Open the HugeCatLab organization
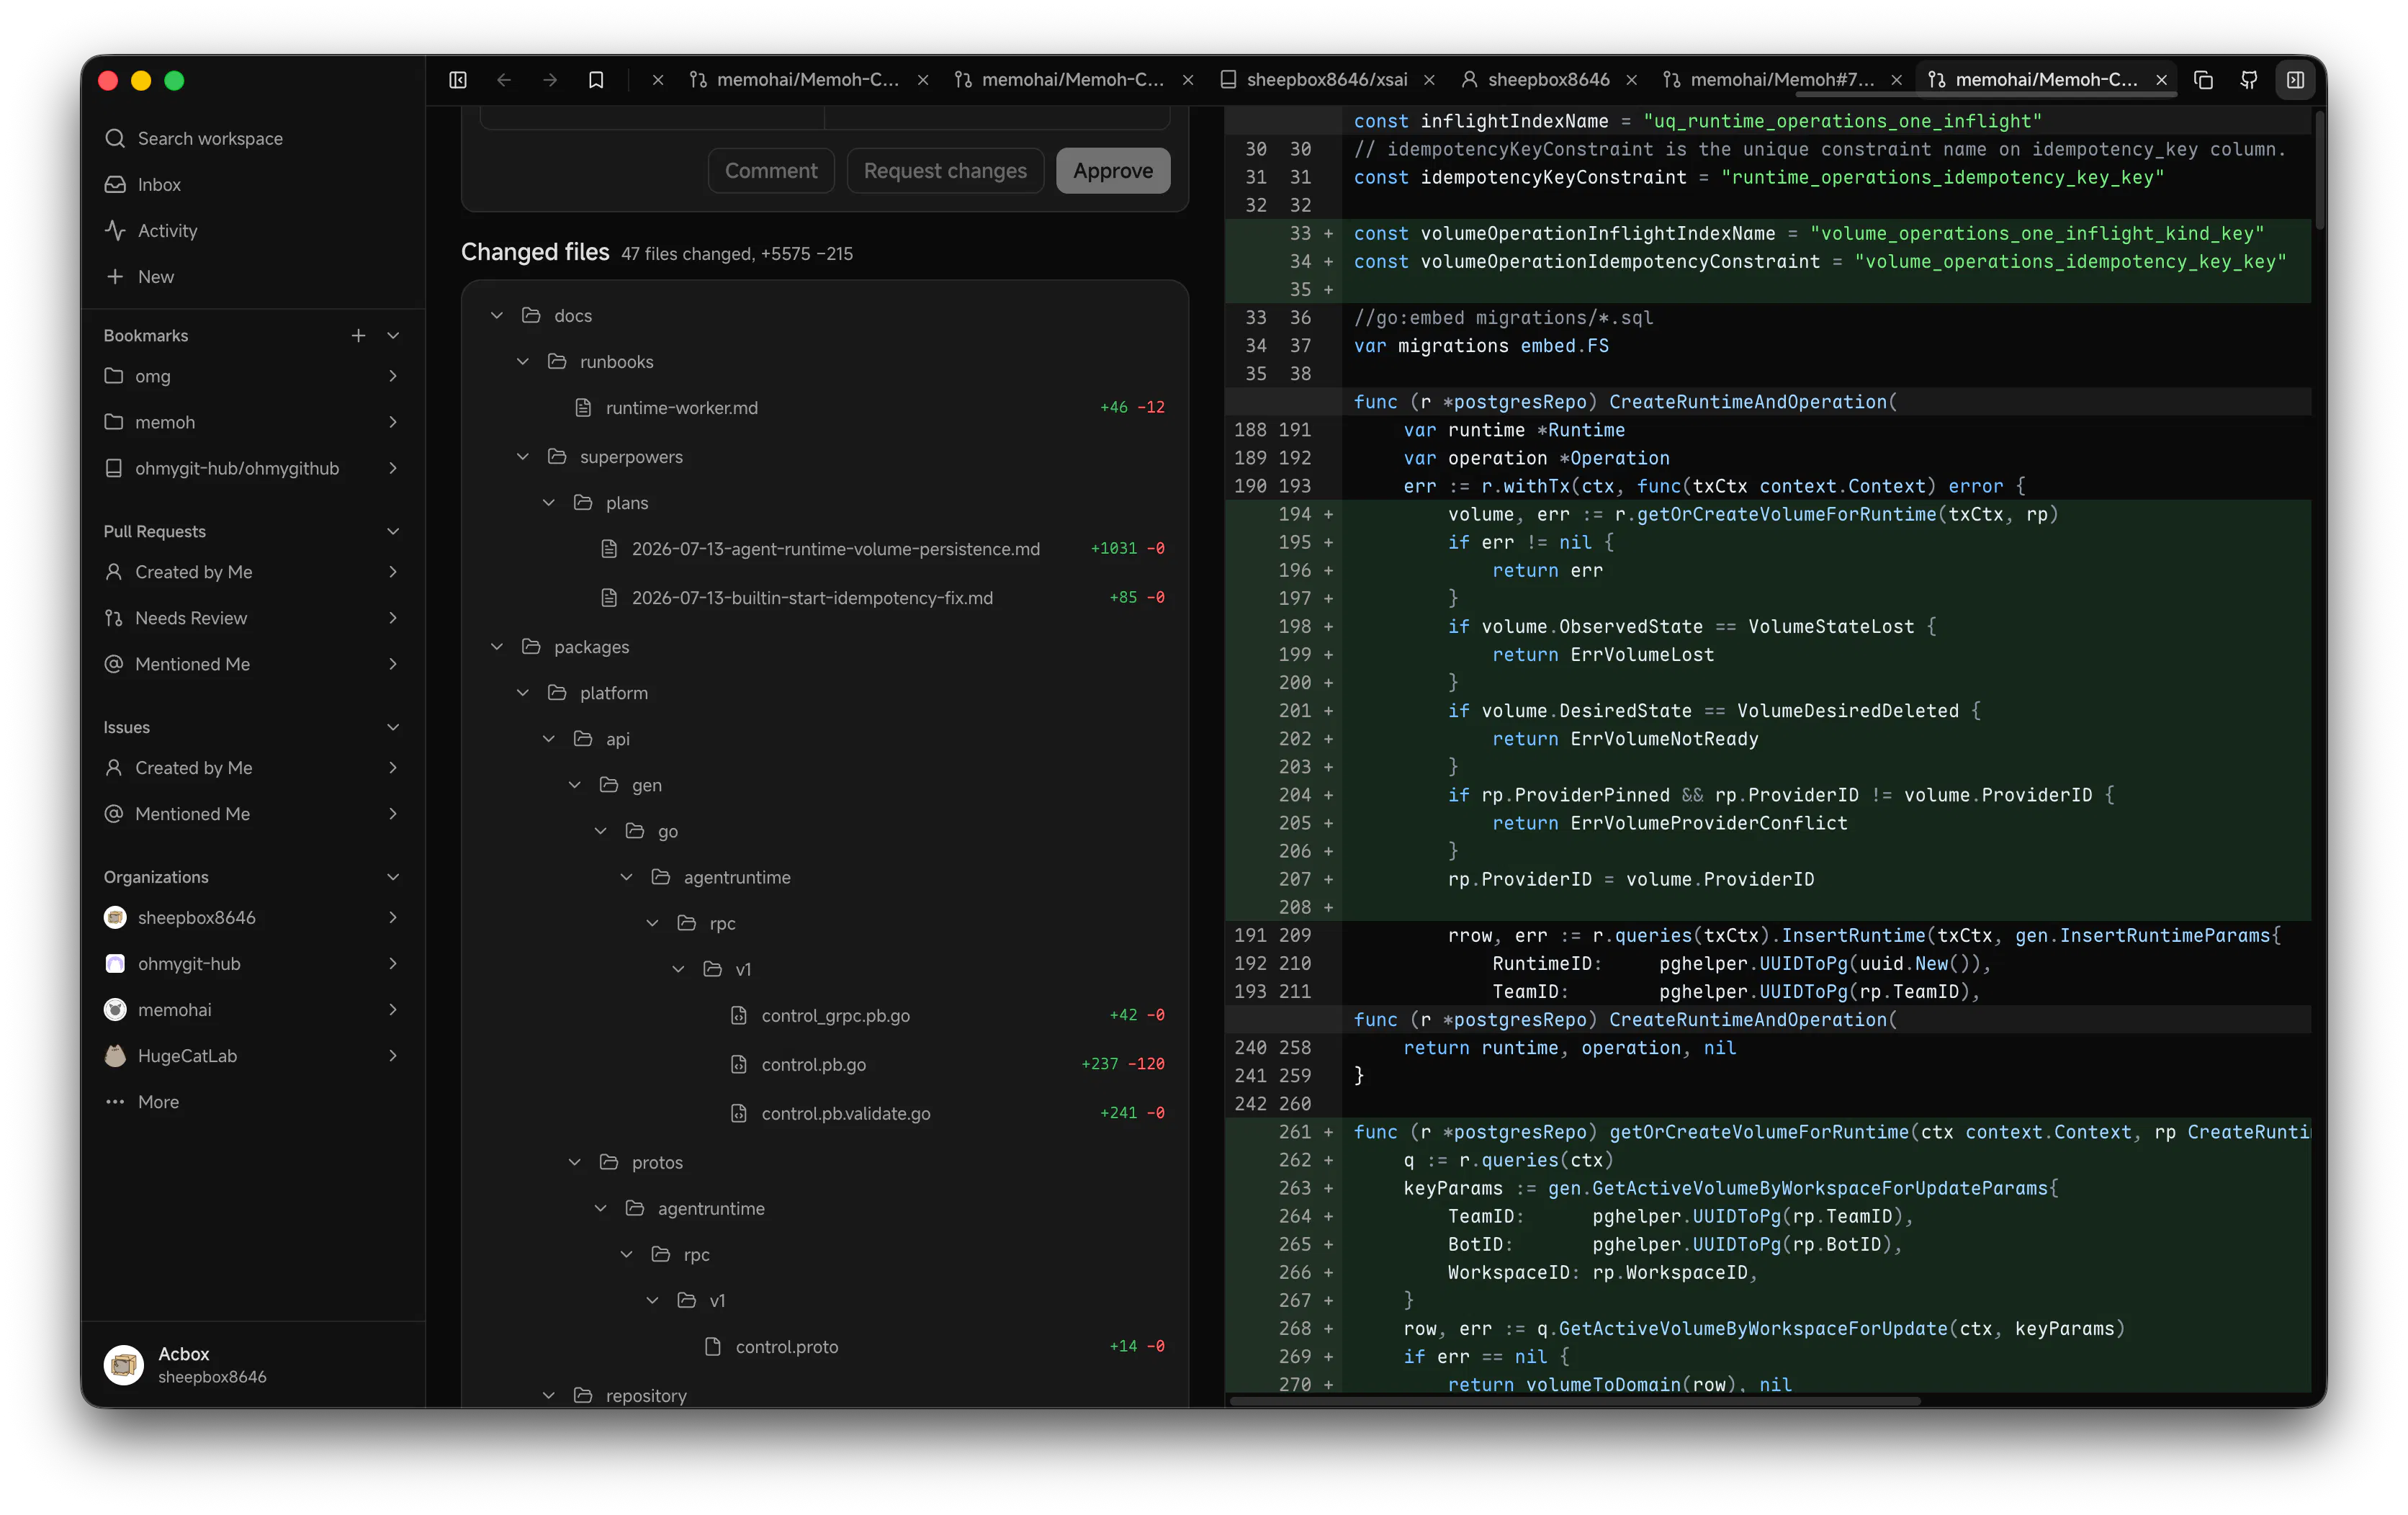The image size is (2408, 1515). [x=252, y=1056]
